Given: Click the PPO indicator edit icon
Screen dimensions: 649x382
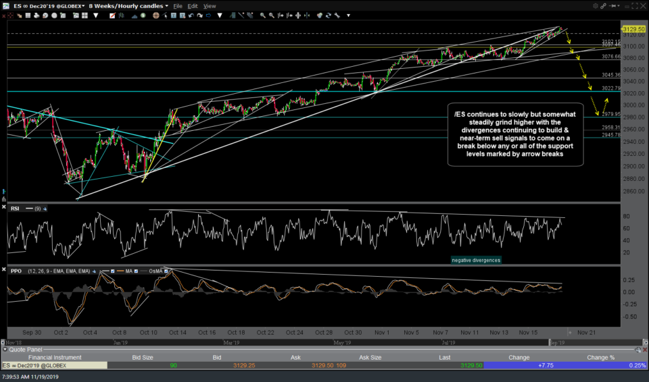Looking at the screenshot, I should 94,271.
